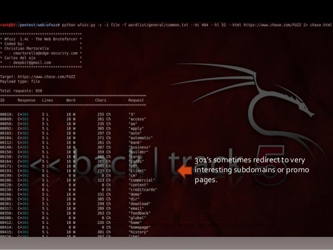Click the "feedback" request entry
Screen dimensions: 333x250
tap(139, 213)
